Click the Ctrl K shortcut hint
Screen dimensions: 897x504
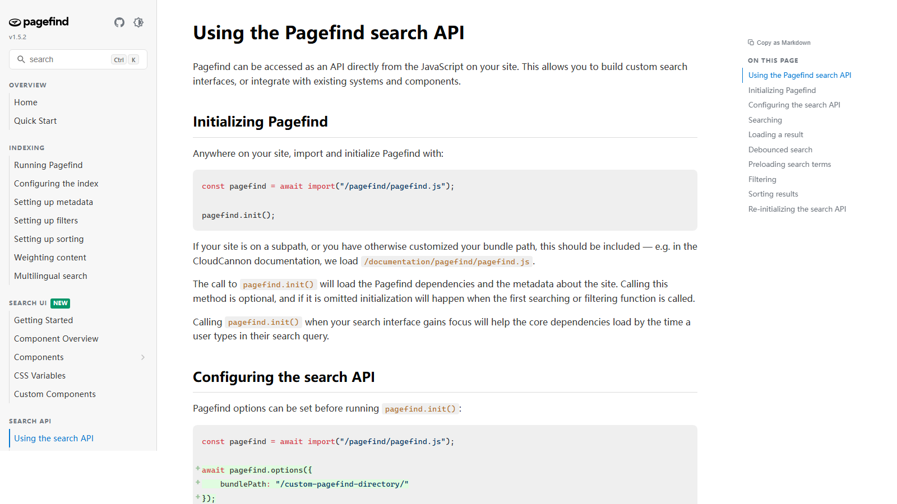[125, 59]
